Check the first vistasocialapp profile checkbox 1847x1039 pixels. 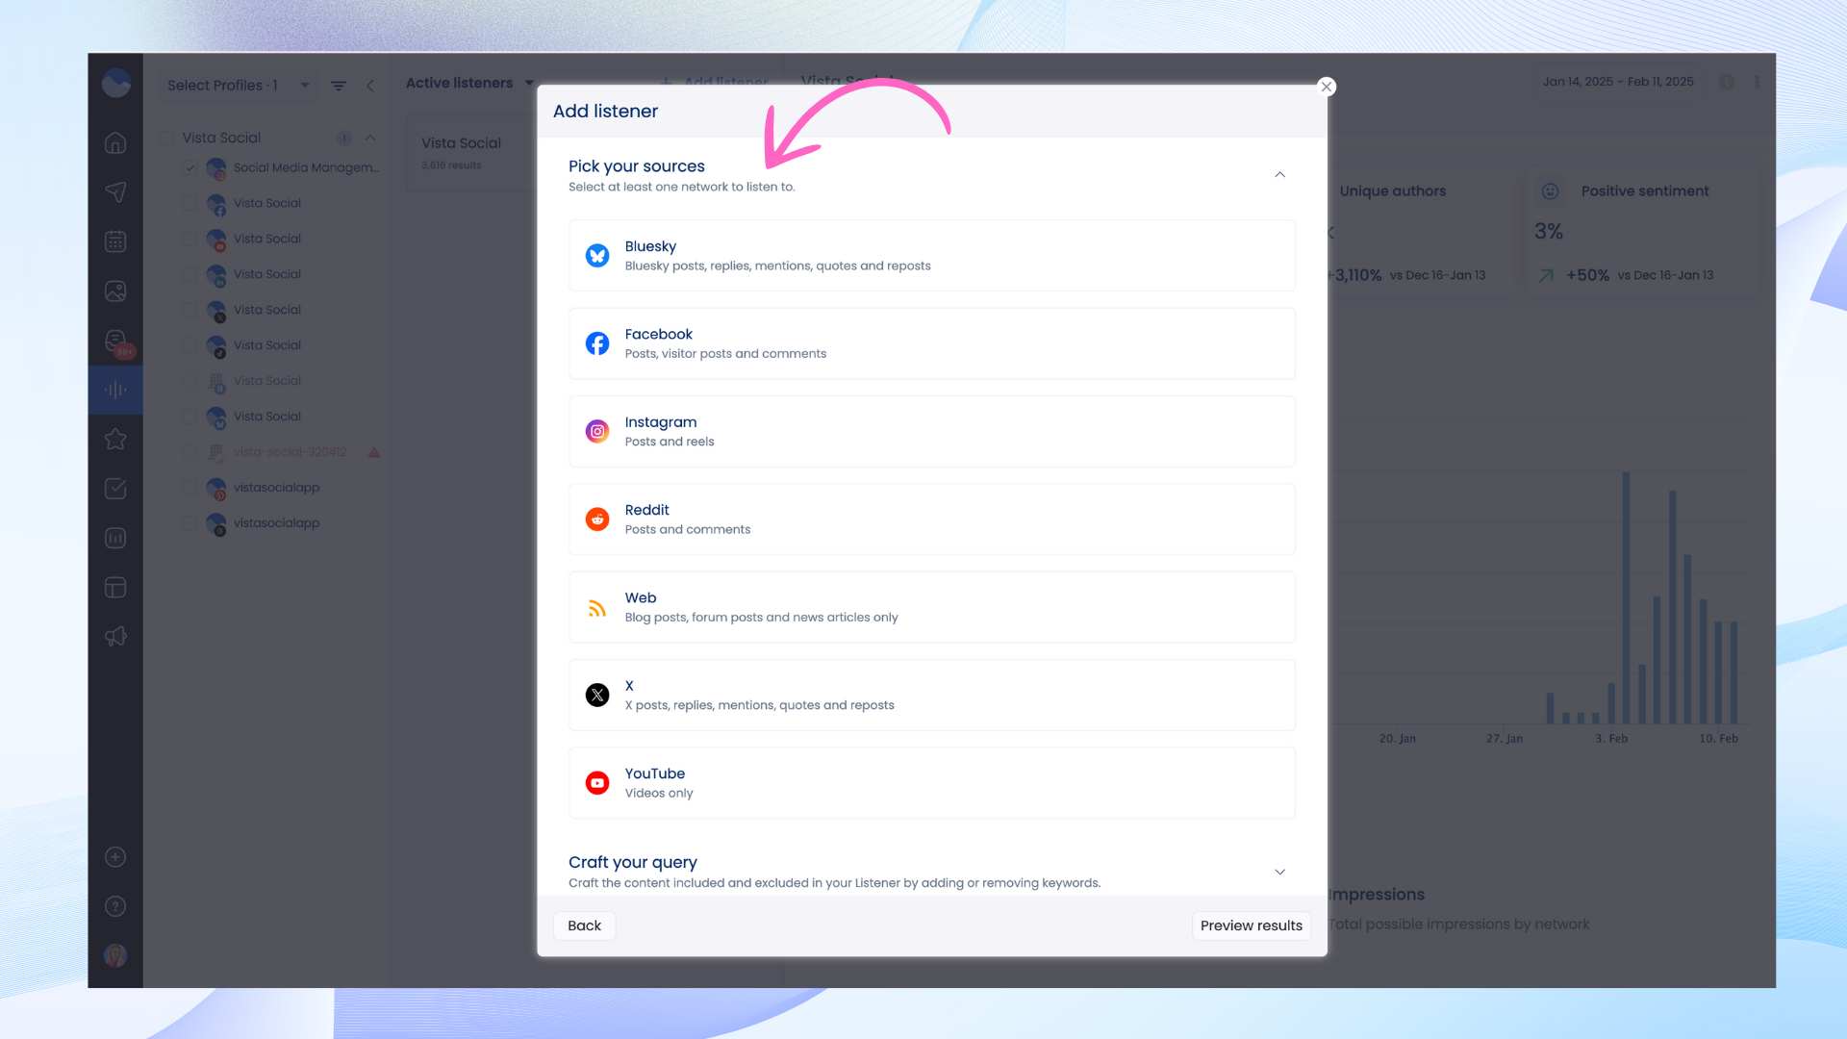(x=190, y=488)
